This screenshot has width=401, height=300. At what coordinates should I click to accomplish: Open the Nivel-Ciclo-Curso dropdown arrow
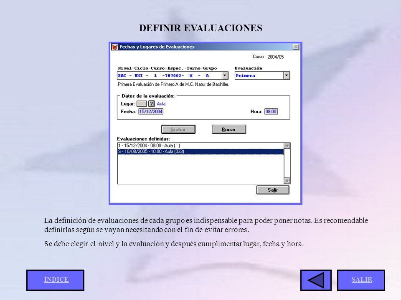pyautogui.click(x=225, y=75)
